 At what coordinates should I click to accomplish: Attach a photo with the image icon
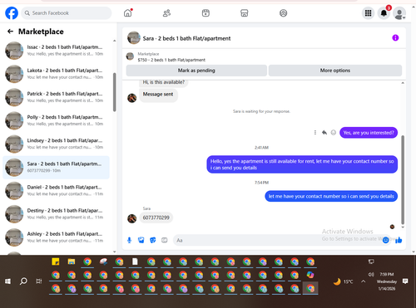[x=141, y=240]
